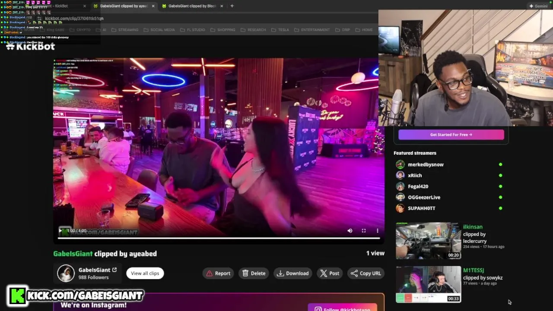Click OGGeezerLive's avatar icon
553x311 pixels.
pos(400,197)
